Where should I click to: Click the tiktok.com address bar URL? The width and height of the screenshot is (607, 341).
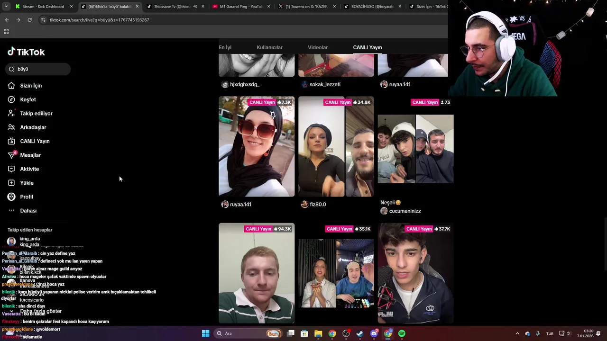click(x=99, y=20)
